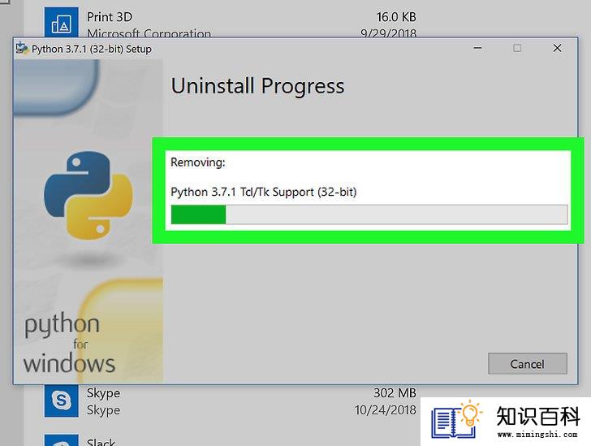Image resolution: width=591 pixels, height=446 pixels.
Task: Click the Python Setup title bar icon
Action: 22,49
